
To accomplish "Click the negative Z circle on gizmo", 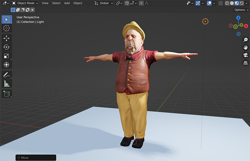I will tap(238, 34).
